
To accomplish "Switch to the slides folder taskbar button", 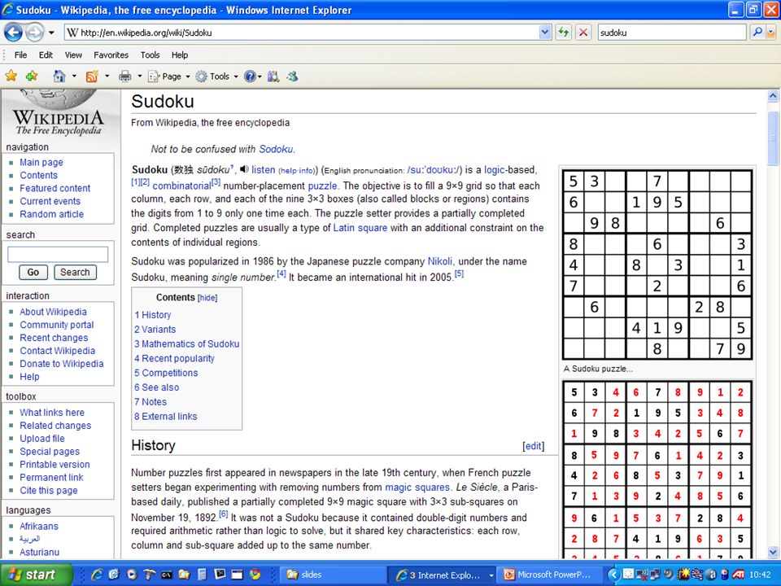I will coord(332,575).
